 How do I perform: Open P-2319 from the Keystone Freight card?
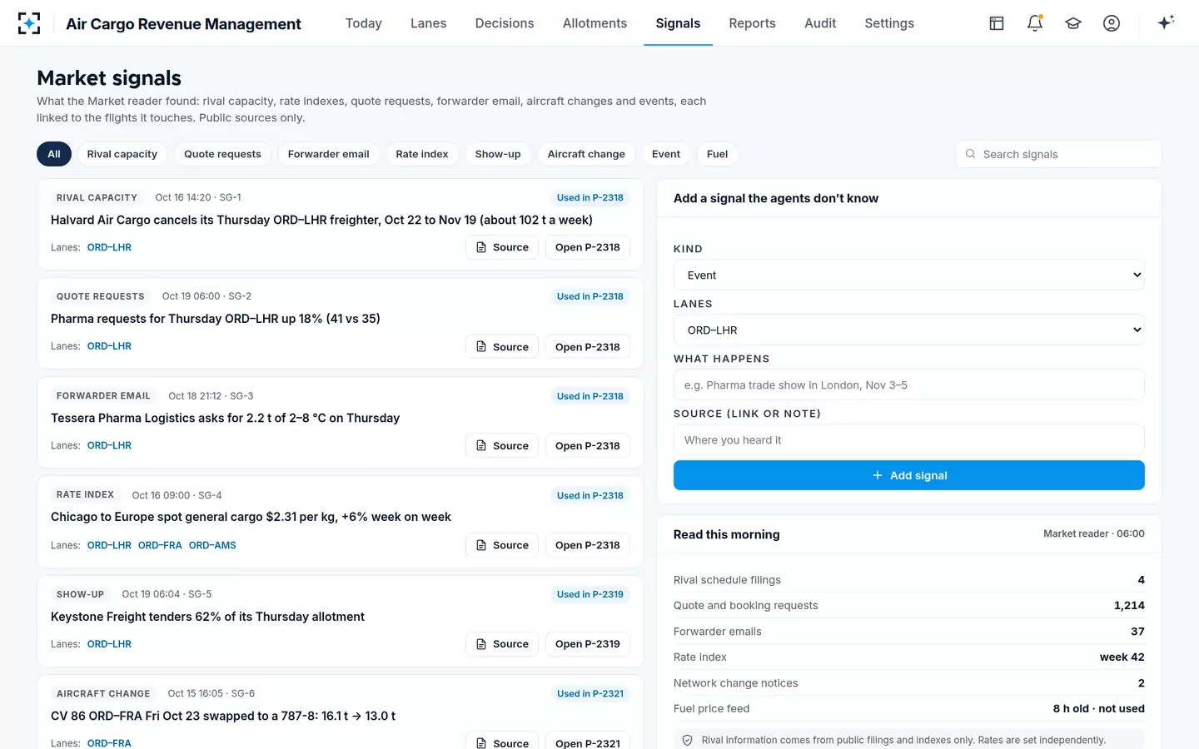[x=588, y=644]
